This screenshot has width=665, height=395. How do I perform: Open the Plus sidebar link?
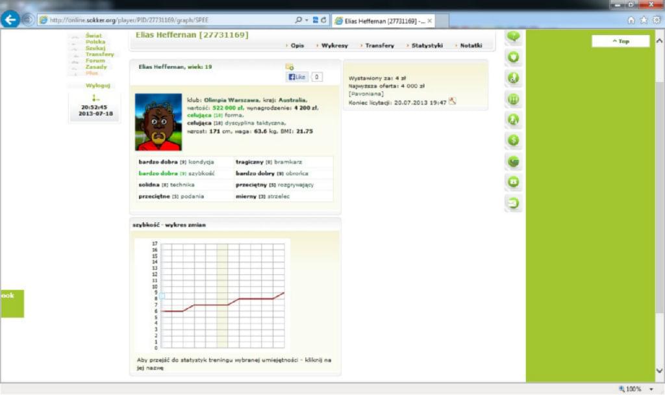(x=92, y=73)
